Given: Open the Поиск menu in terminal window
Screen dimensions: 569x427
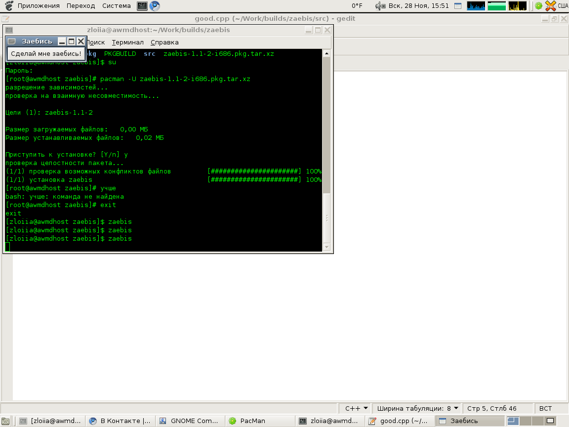Looking at the screenshot, I should 96,43.
